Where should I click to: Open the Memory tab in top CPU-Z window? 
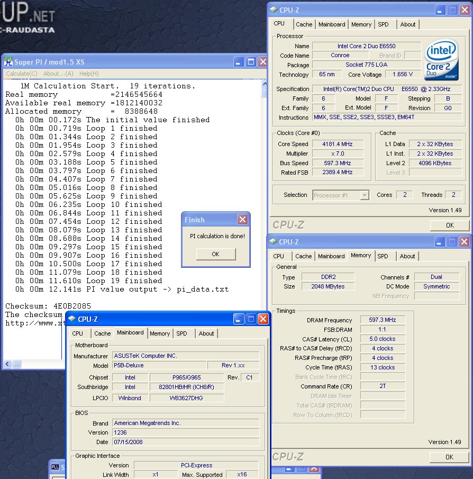click(x=361, y=24)
